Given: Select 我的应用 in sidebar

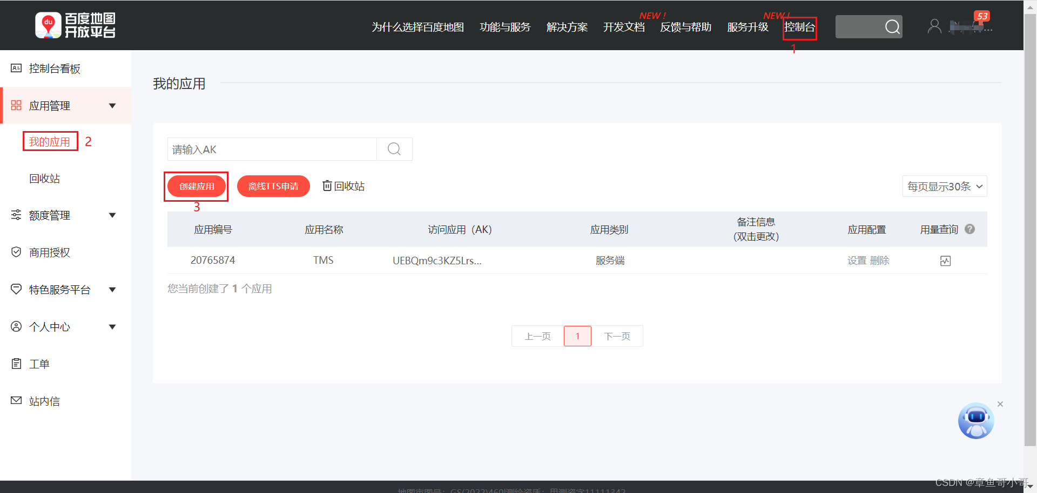Looking at the screenshot, I should click(x=50, y=141).
